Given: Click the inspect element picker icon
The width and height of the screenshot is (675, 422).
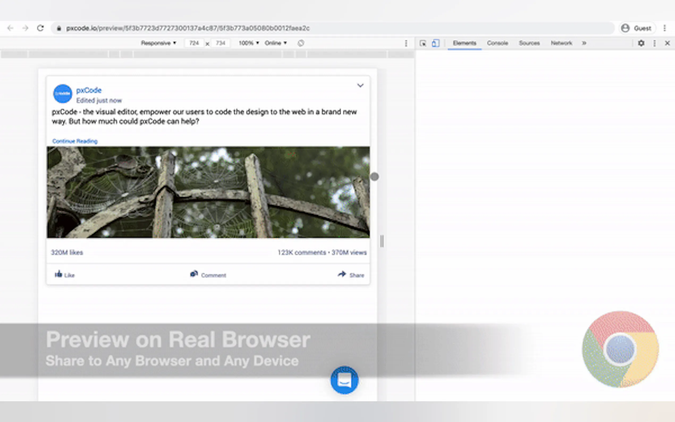Looking at the screenshot, I should 423,43.
